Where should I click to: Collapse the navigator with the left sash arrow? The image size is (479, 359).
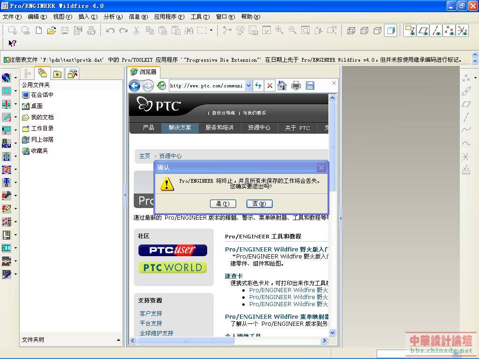pyautogui.click(x=125, y=195)
